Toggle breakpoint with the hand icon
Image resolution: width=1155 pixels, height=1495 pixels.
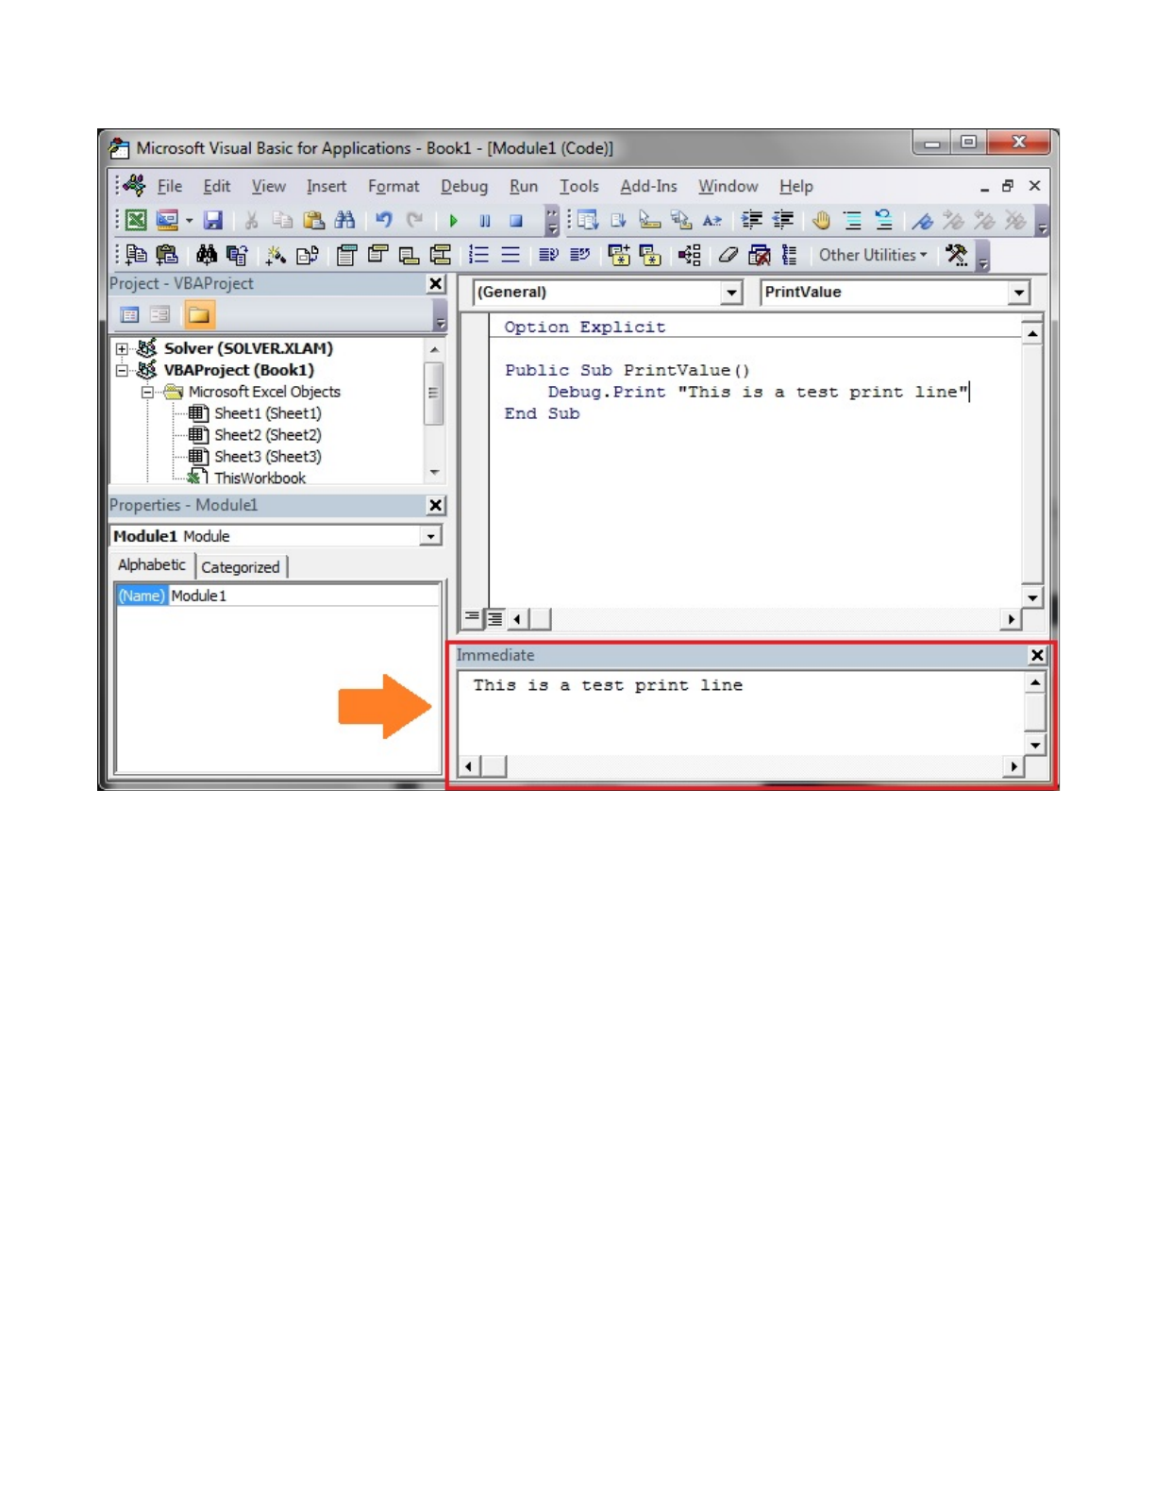tap(821, 221)
